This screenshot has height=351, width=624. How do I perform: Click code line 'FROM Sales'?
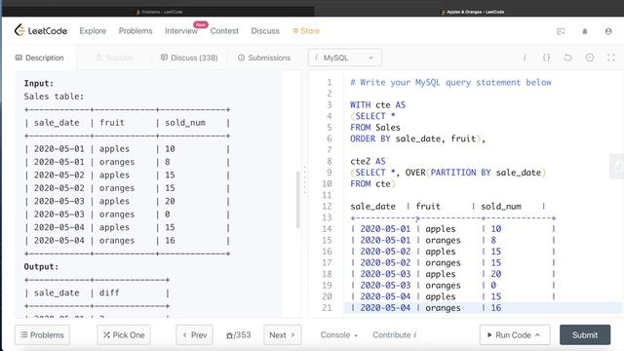coord(374,128)
